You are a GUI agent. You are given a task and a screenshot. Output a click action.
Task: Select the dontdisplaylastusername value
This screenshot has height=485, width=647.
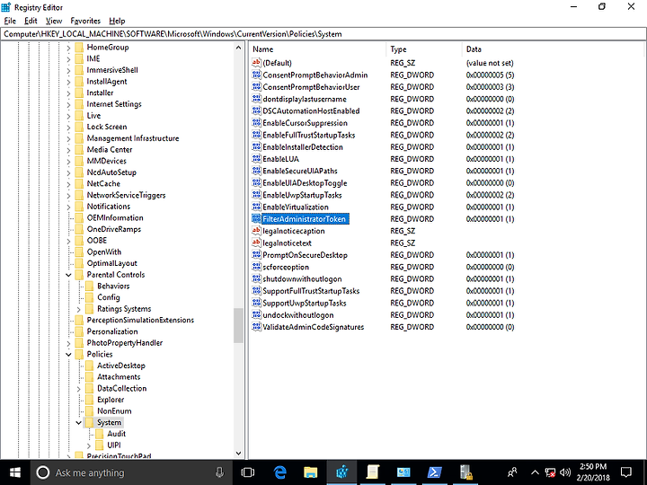(305, 99)
